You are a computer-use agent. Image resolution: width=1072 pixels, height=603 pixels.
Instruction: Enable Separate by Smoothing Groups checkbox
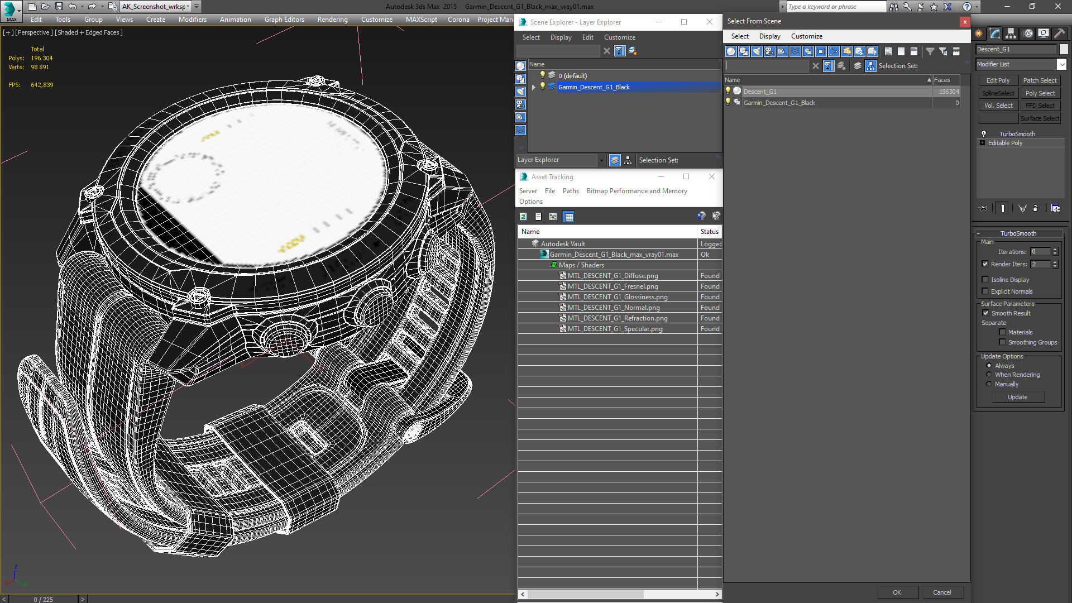[x=1003, y=342]
